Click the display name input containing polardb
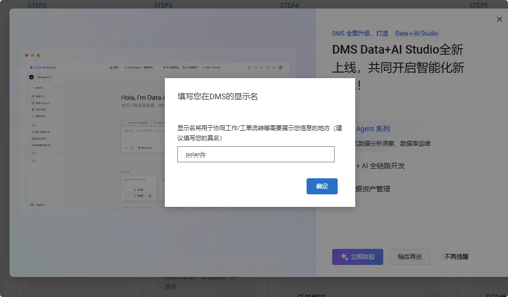Image resolution: width=508 pixels, height=297 pixels. click(x=256, y=154)
